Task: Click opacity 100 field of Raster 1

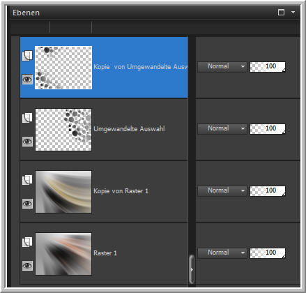Action: [x=268, y=253]
